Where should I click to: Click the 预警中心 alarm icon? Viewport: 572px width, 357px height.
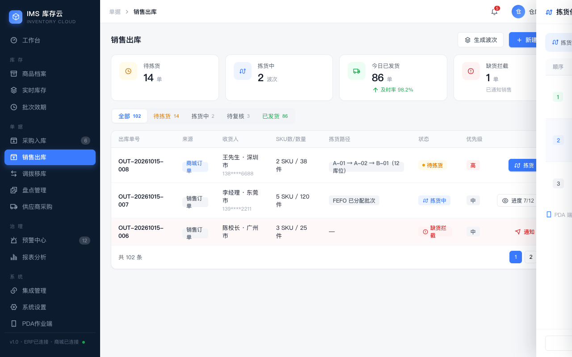click(14, 240)
